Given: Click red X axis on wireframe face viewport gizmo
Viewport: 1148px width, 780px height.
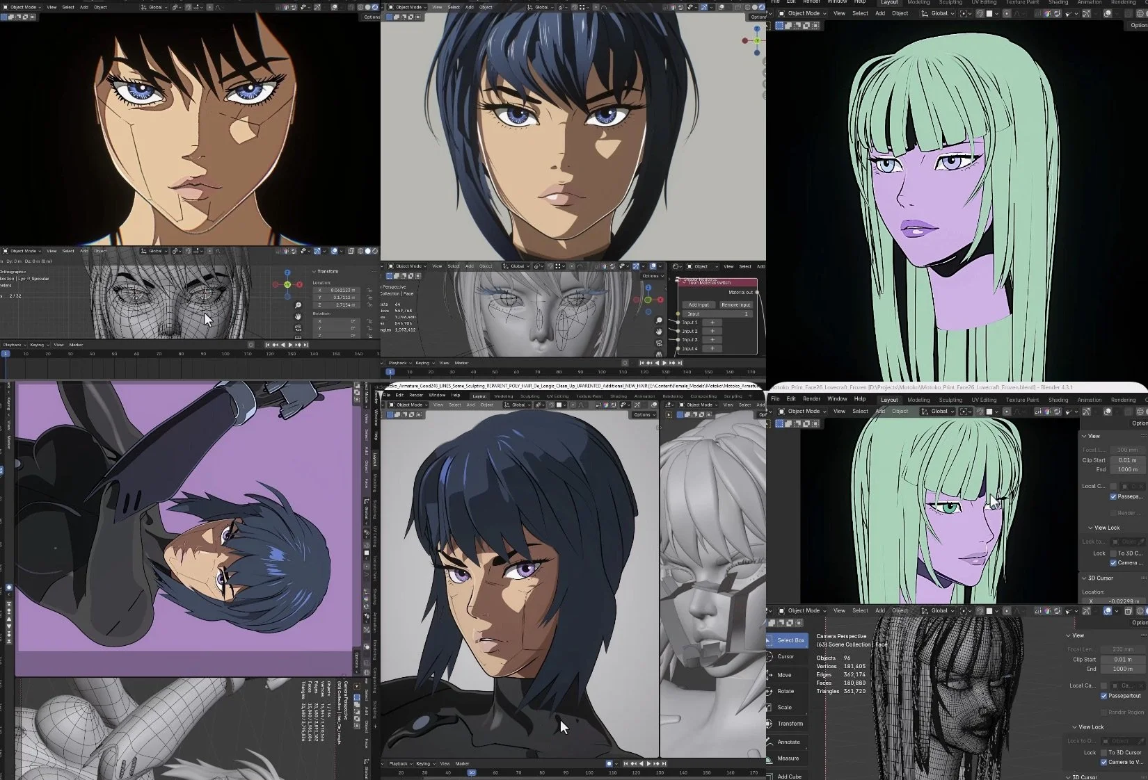Looking at the screenshot, I should point(299,284).
